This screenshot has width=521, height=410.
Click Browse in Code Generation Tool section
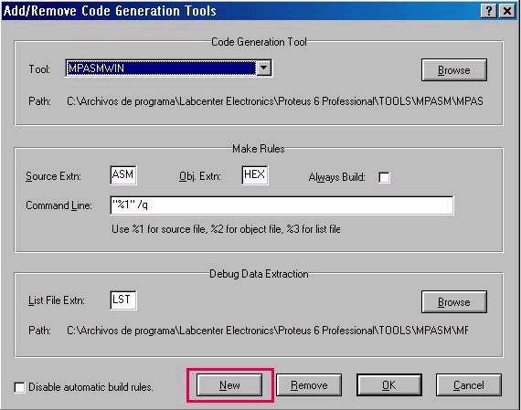pos(454,70)
